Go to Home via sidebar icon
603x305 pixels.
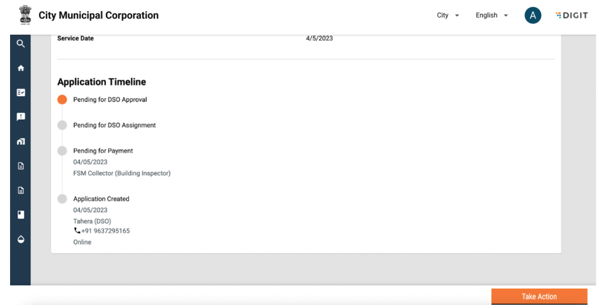coord(21,68)
